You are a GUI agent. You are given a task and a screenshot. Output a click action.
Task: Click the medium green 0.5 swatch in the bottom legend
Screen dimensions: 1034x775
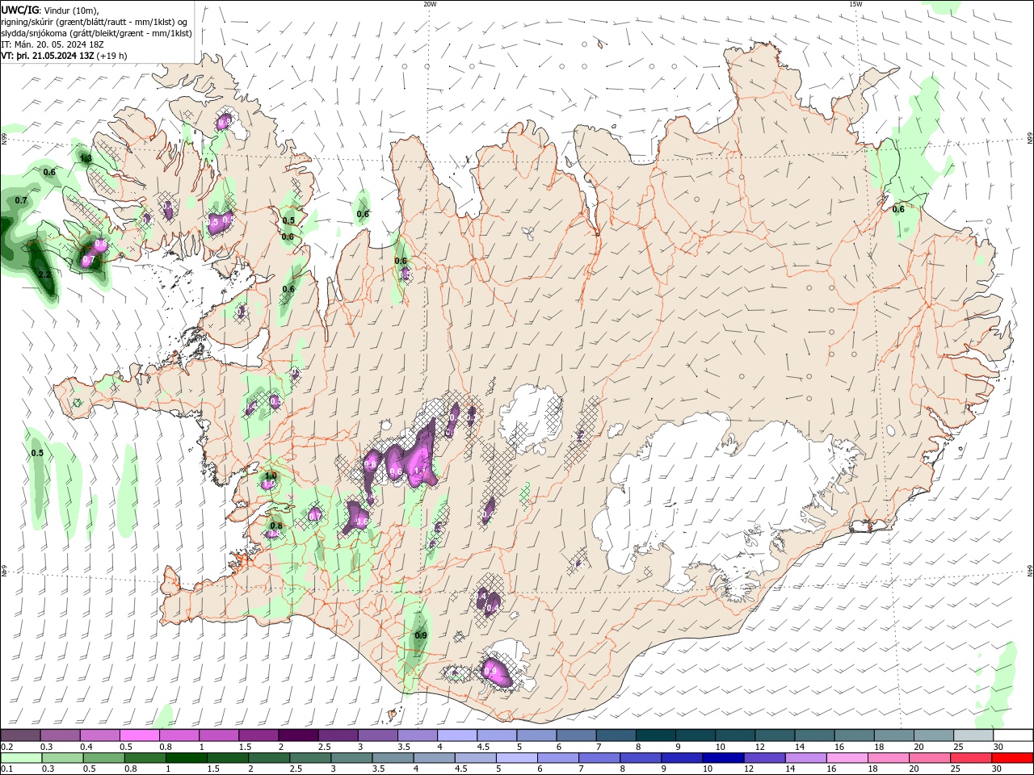click(x=104, y=758)
